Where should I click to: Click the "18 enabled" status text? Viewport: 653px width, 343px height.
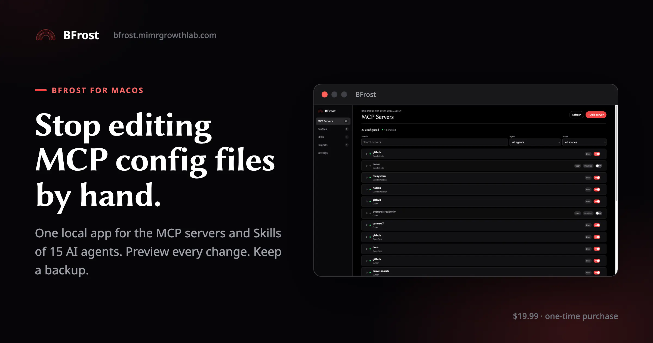click(390, 130)
